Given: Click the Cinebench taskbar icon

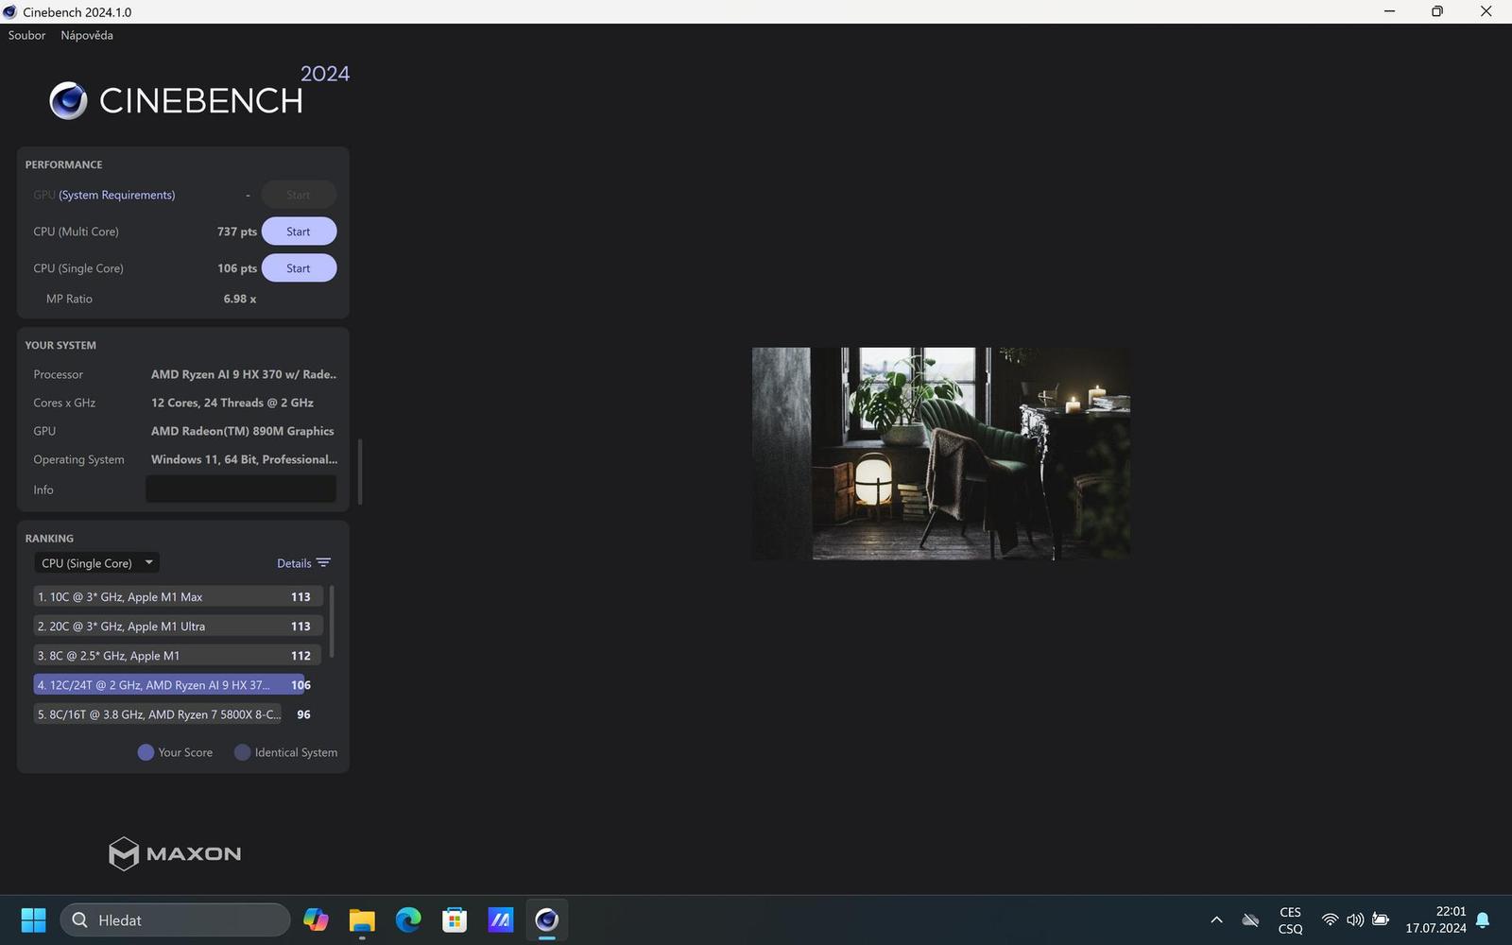Looking at the screenshot, I should click(547, 919).
